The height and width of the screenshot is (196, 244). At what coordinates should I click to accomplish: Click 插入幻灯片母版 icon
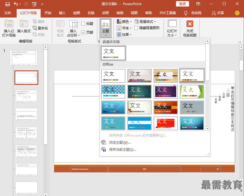(9, 28)
